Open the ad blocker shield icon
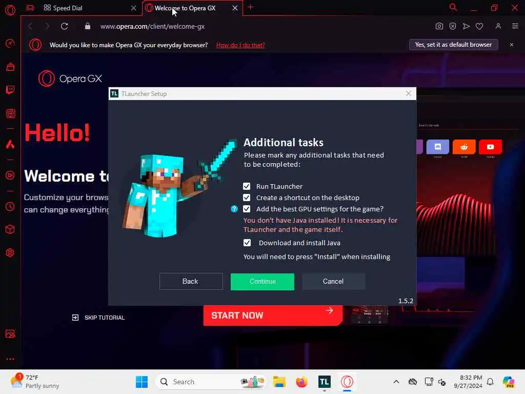This screenshot has height=394, width=525. coord(453,26)
